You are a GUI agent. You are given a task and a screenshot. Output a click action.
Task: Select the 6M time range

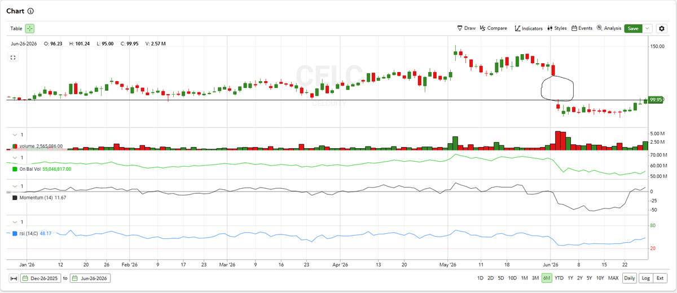pyautogui.click(x=546, y=278)
